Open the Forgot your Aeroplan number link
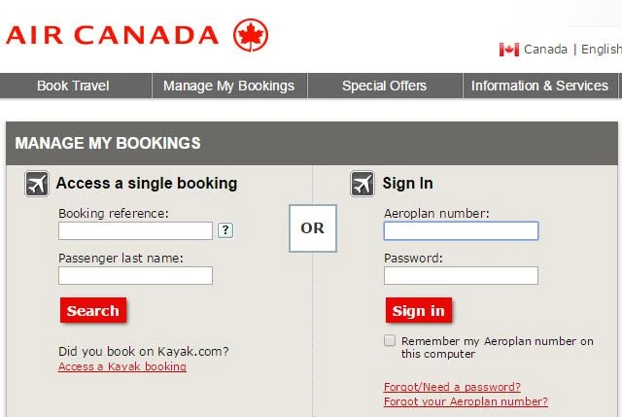 tap(466, 401)
